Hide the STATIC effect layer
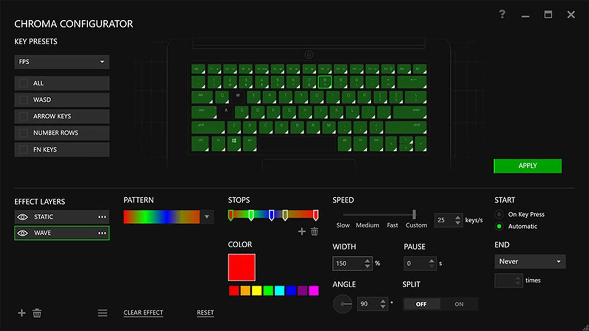 pyautogui.click(x=22, y=217)
